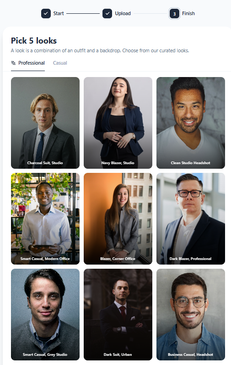Screen dimensions: 231x365
Task: Select the Smart Casual, Grey Studio look
Action: coord(45,315)
